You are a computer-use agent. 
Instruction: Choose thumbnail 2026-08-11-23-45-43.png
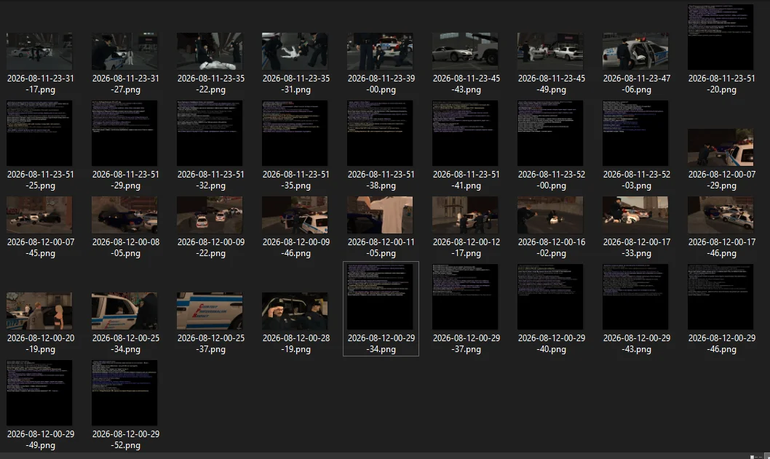(465, 52)
